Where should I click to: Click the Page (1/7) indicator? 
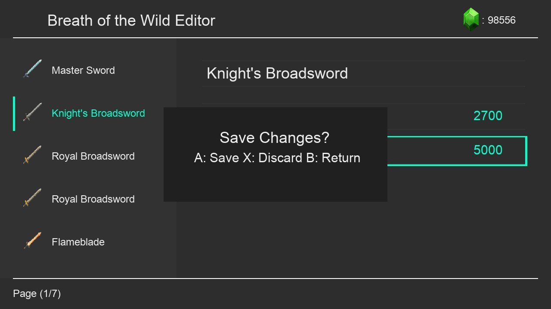37,294
